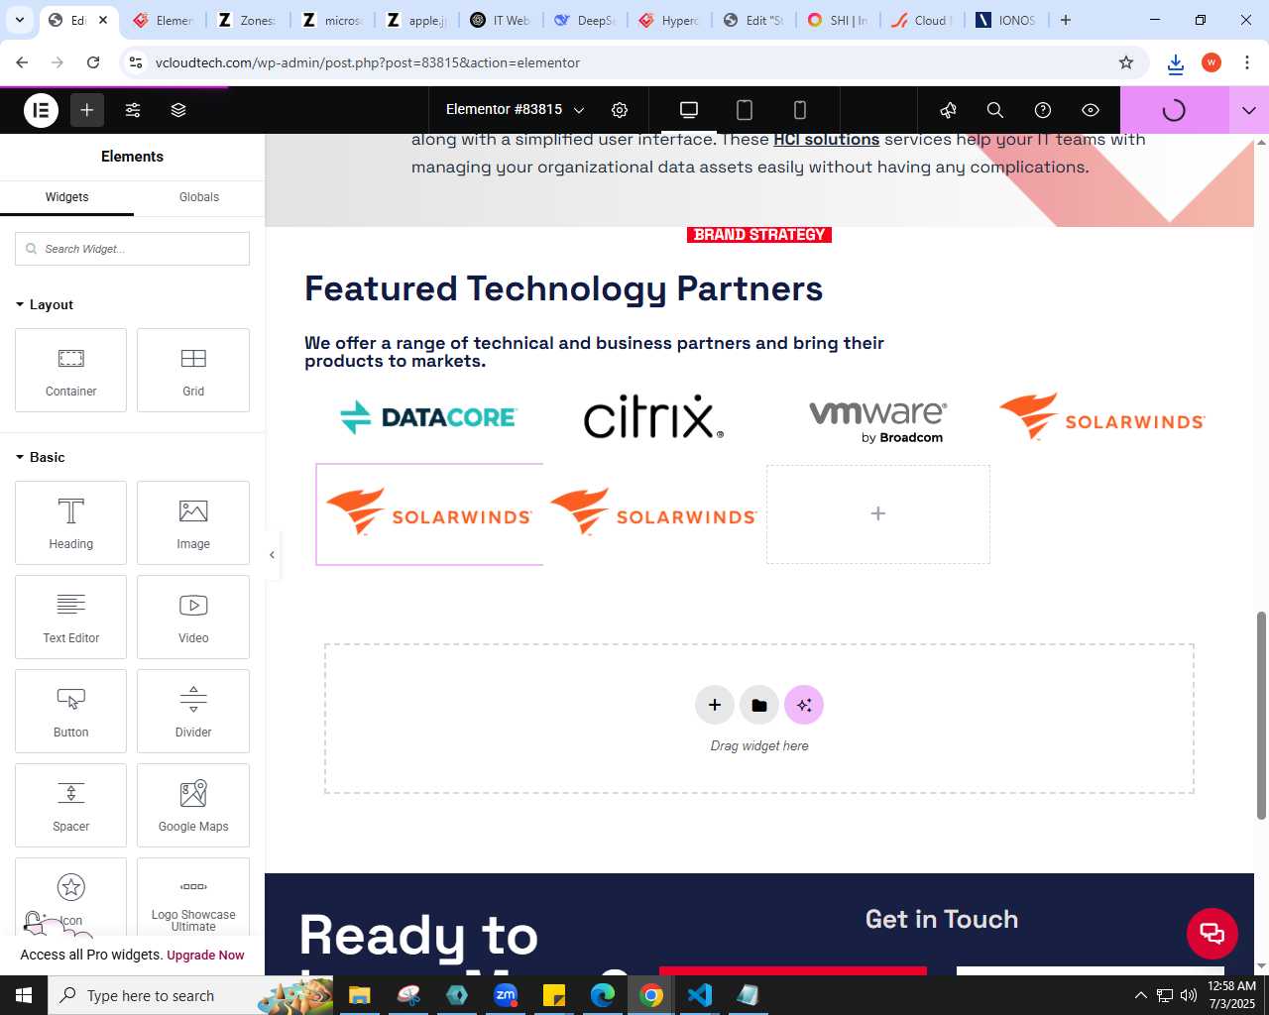Select the DataCore logo image
1269x1015 pixels.
coord(428,417)
